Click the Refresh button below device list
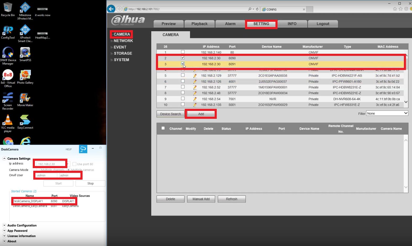The height and width of the screenshot is (246, 412). click(x=232, y=199)
